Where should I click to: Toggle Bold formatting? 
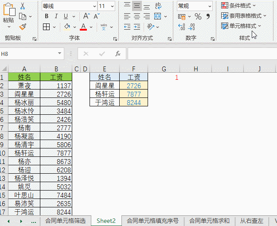tap(47, 16)
